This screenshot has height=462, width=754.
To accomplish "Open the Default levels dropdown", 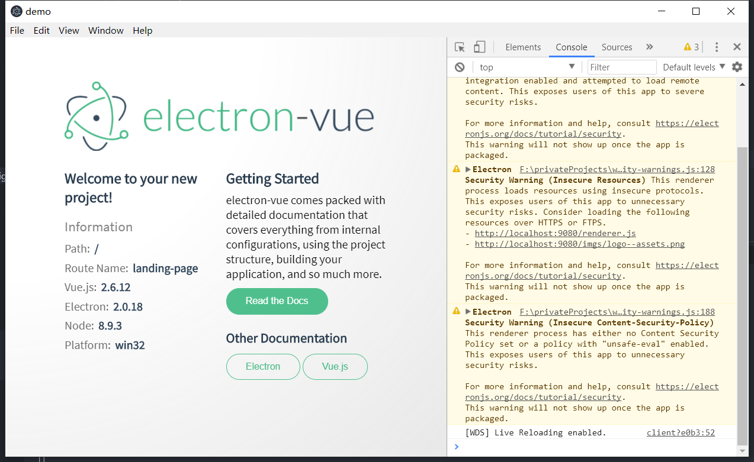I will pos(694,67).
